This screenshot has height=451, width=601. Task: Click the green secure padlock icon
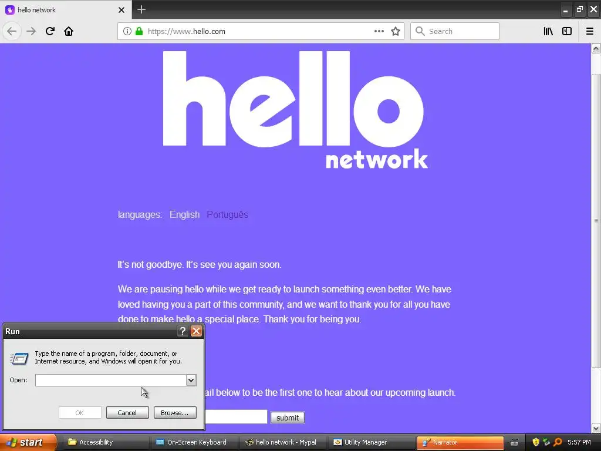tap(139, 32)
